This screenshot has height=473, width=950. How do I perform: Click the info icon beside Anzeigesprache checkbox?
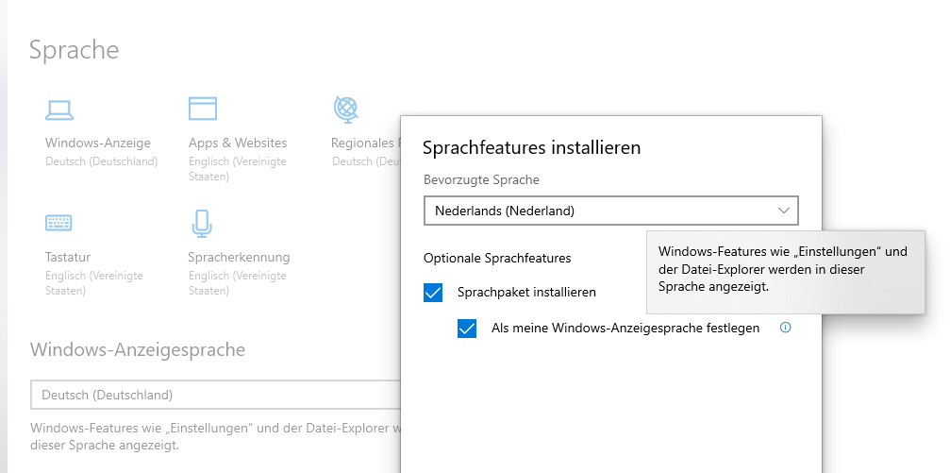[x=785, y=328]
